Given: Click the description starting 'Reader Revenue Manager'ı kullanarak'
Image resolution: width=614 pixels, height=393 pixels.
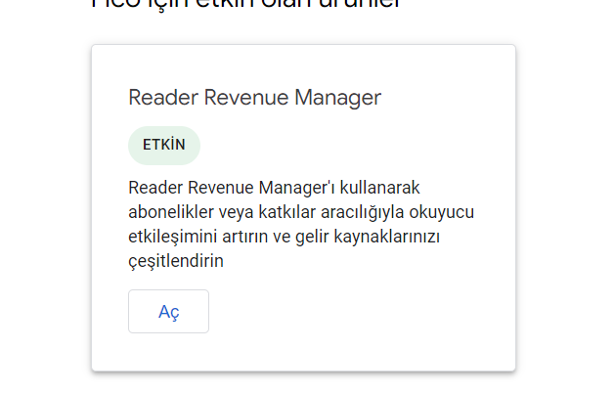Looking at the screenshot, I should pyautogui.click(x=301, y=224).
